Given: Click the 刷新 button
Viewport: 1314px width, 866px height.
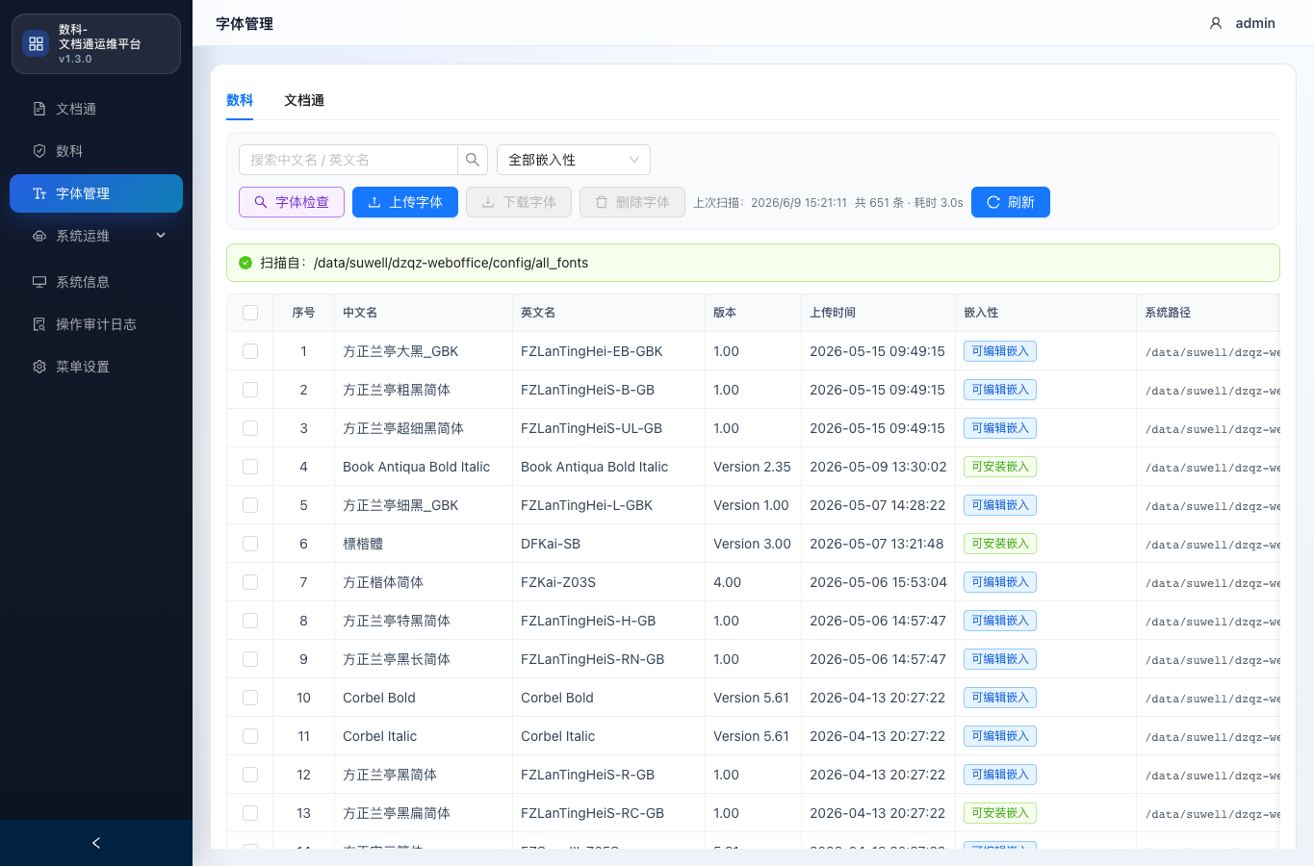Looking at the screenshot, I should (1011, 202).
